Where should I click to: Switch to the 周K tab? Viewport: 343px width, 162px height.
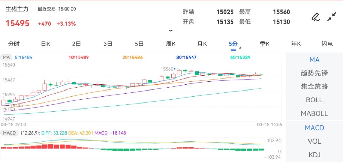coord(171,44)
